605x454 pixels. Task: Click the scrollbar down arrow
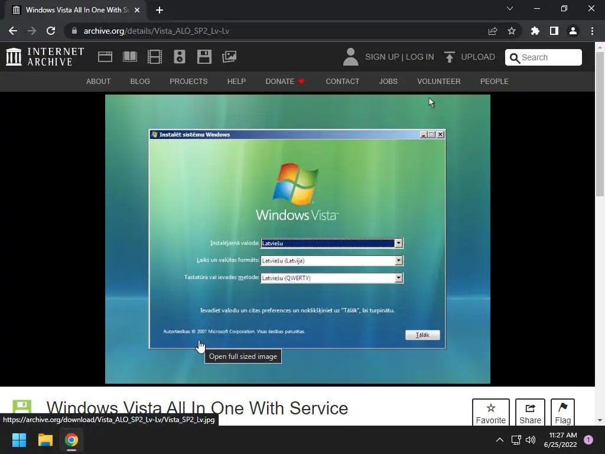(600, 420)
